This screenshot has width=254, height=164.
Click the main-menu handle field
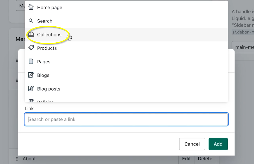coord(243,47)
